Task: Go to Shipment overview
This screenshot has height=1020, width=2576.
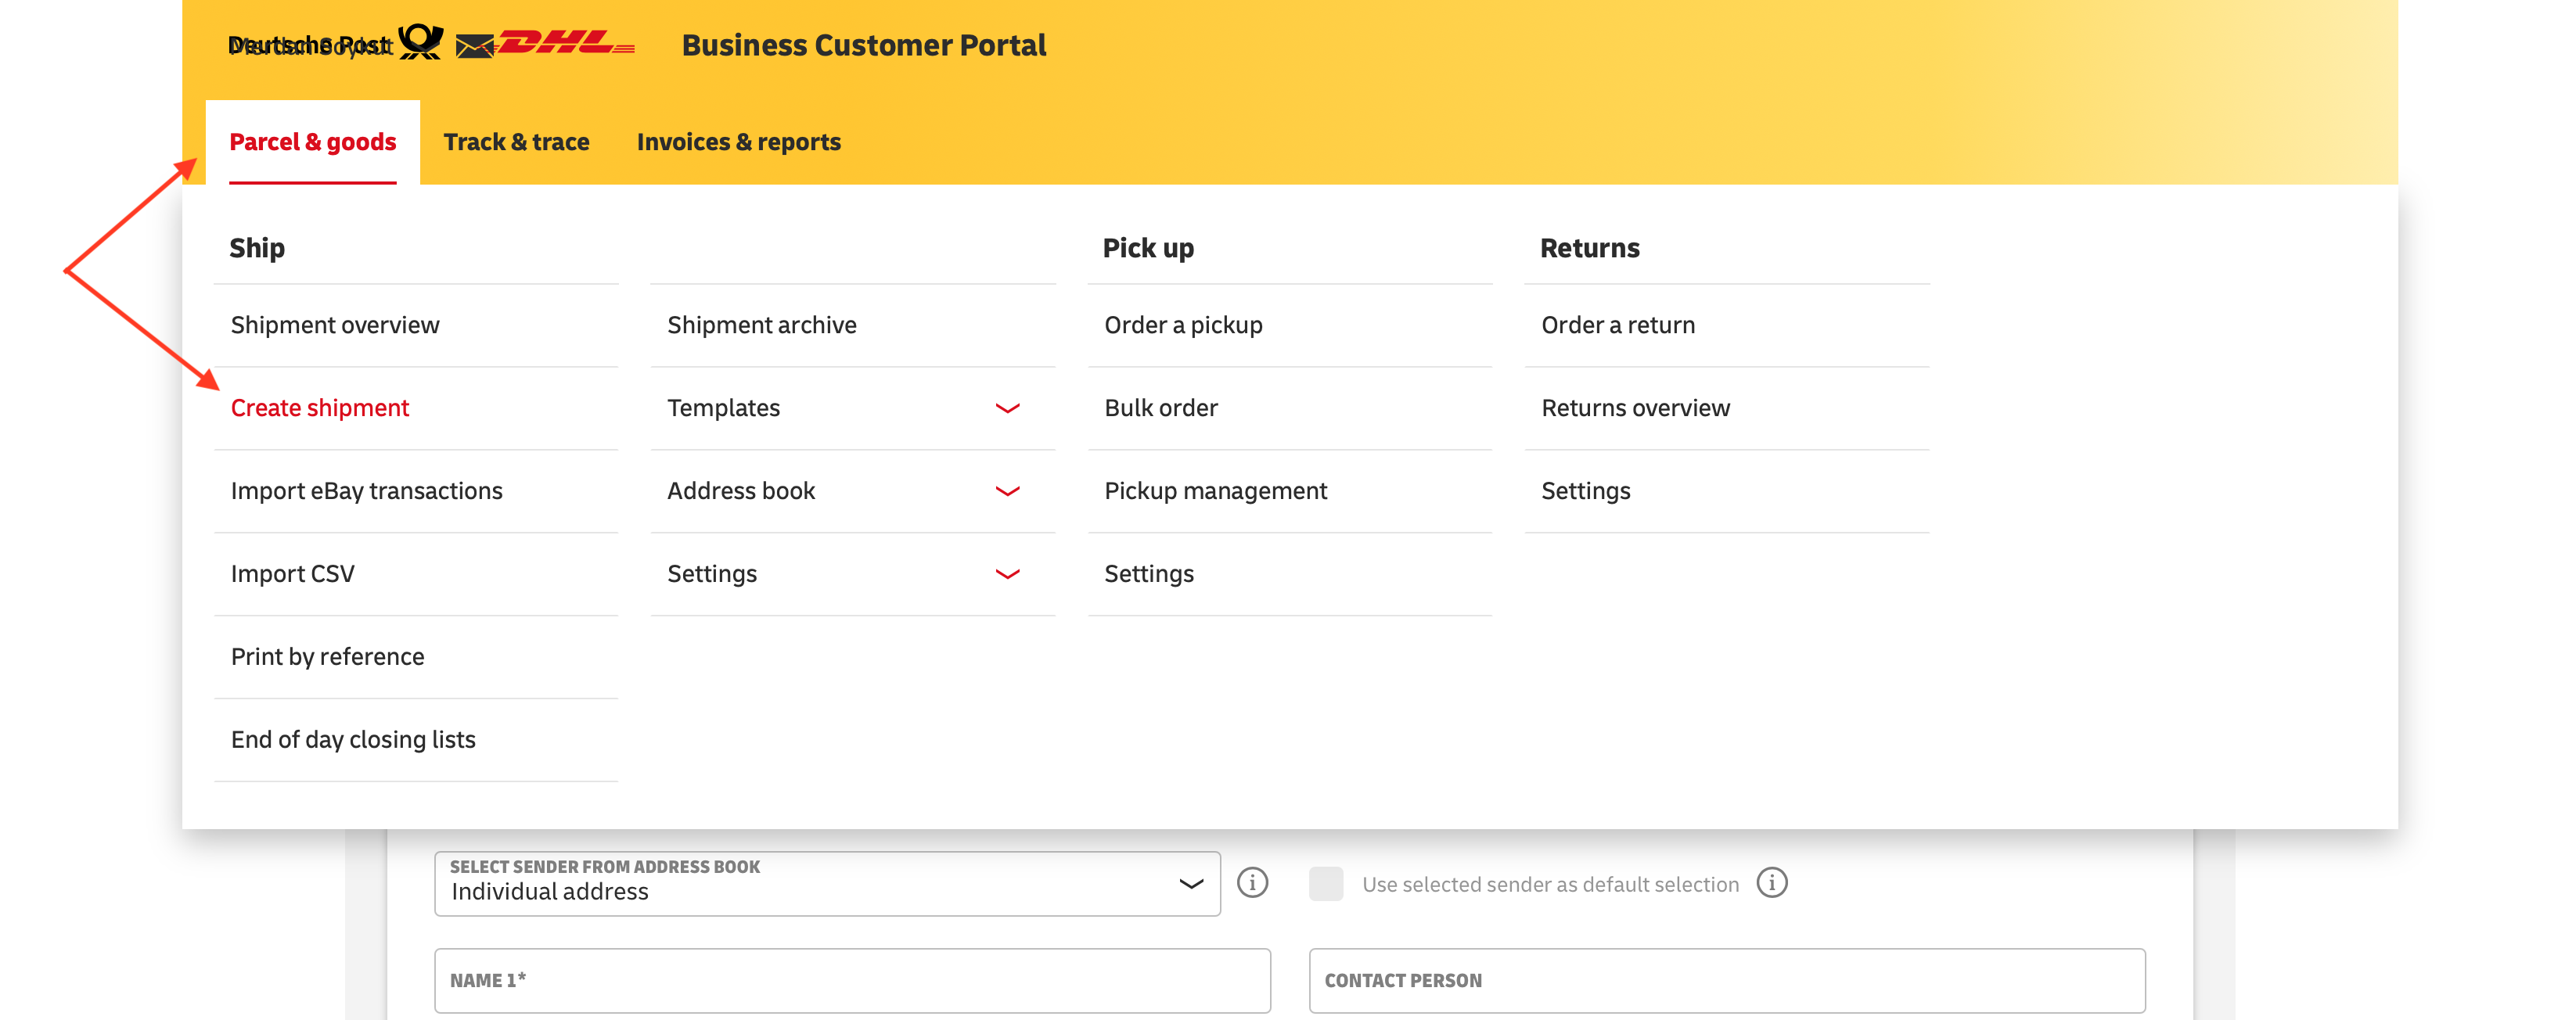Action: click(335, 325)
